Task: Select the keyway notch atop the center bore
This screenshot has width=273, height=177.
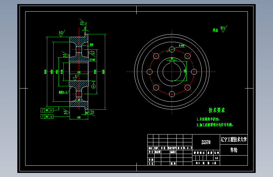Action: pyautogui.click(x=172, y=63)
